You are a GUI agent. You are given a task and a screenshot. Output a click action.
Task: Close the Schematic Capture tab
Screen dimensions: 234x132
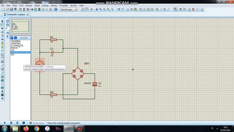28,15
